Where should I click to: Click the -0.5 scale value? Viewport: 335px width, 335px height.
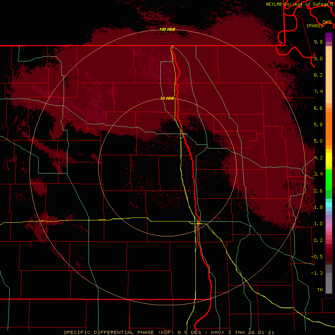(x=317, y=257)
